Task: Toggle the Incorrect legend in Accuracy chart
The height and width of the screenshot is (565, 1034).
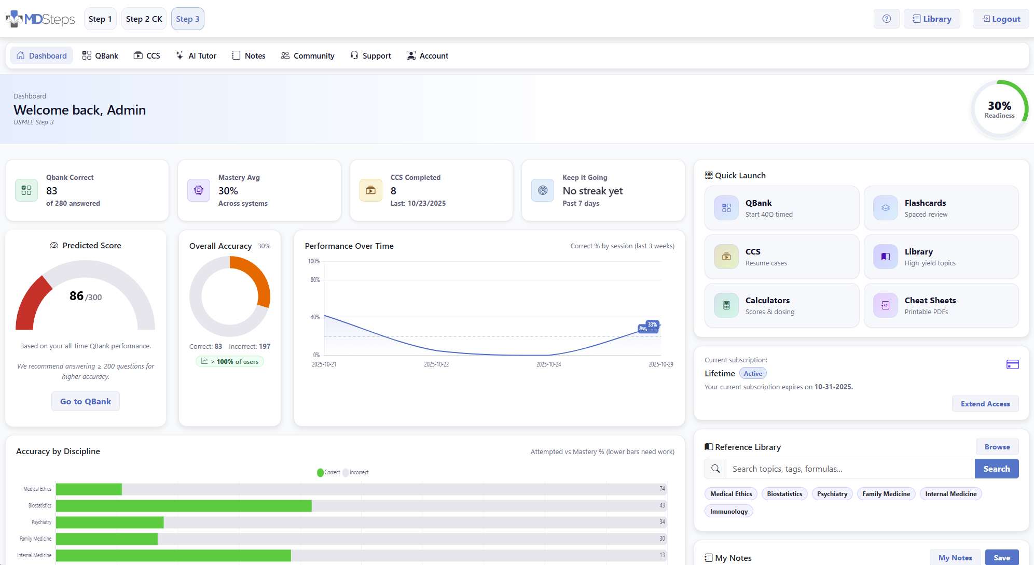Action: coord(356,472)
